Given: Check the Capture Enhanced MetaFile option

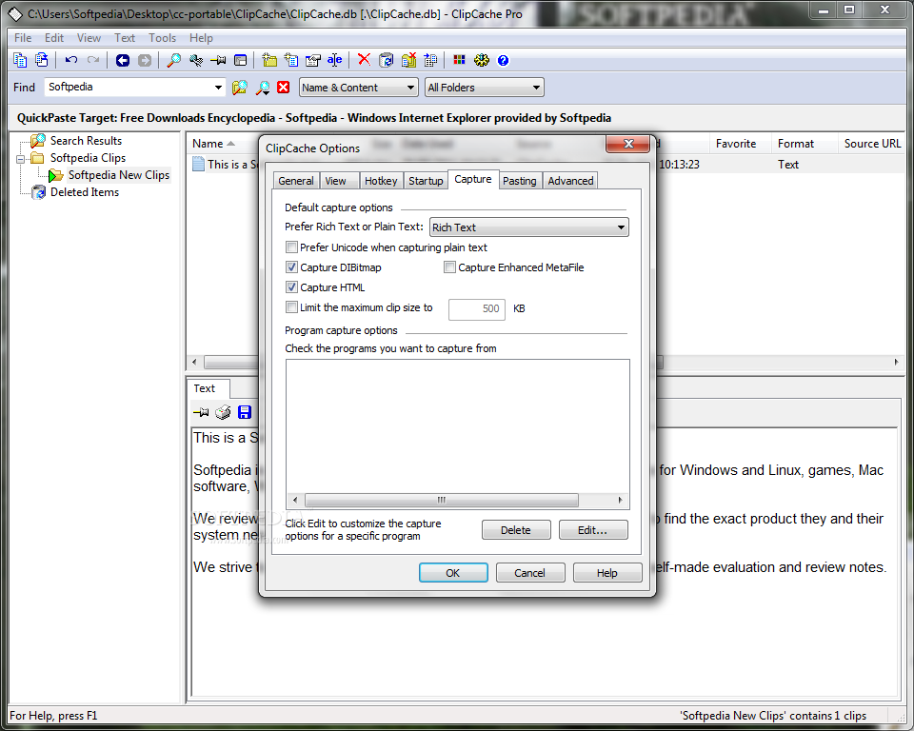Looking at the screenshot, I should pyautogui.click(x=449, y=267).
